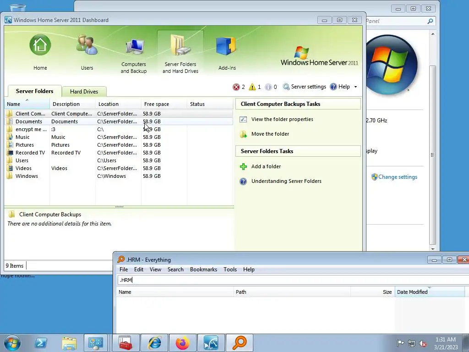This screenshot has height=352, width=469.
Task: Select the Documents folder row
Action: (119, 121)
